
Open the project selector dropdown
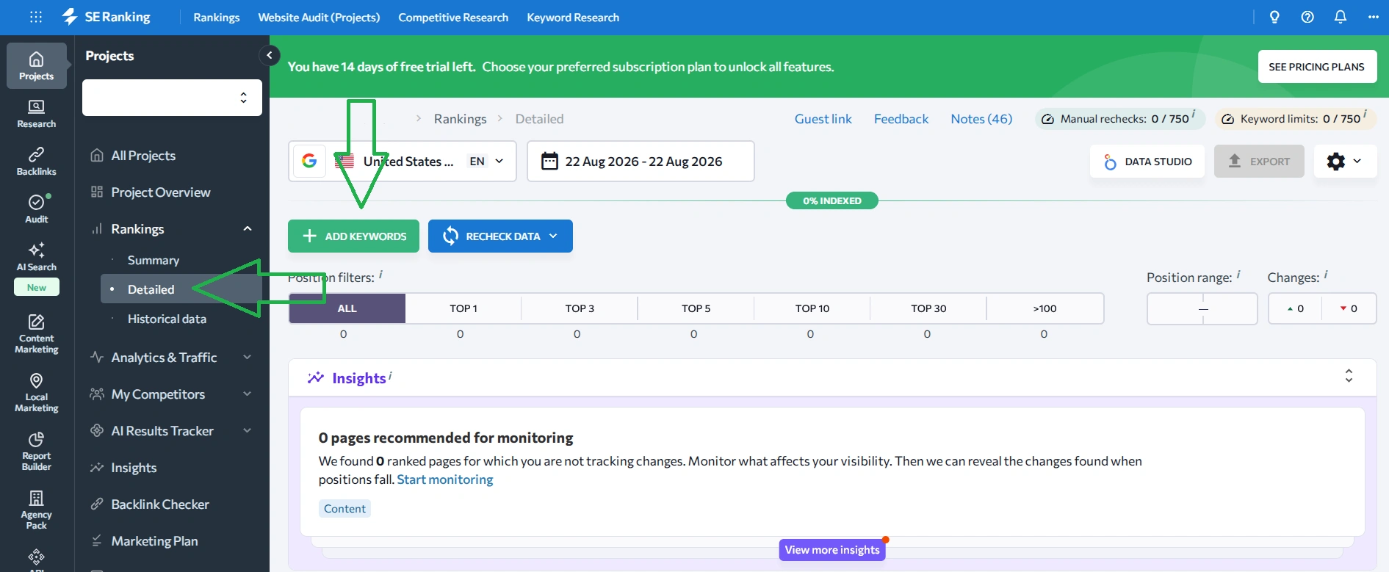point(172,98)
